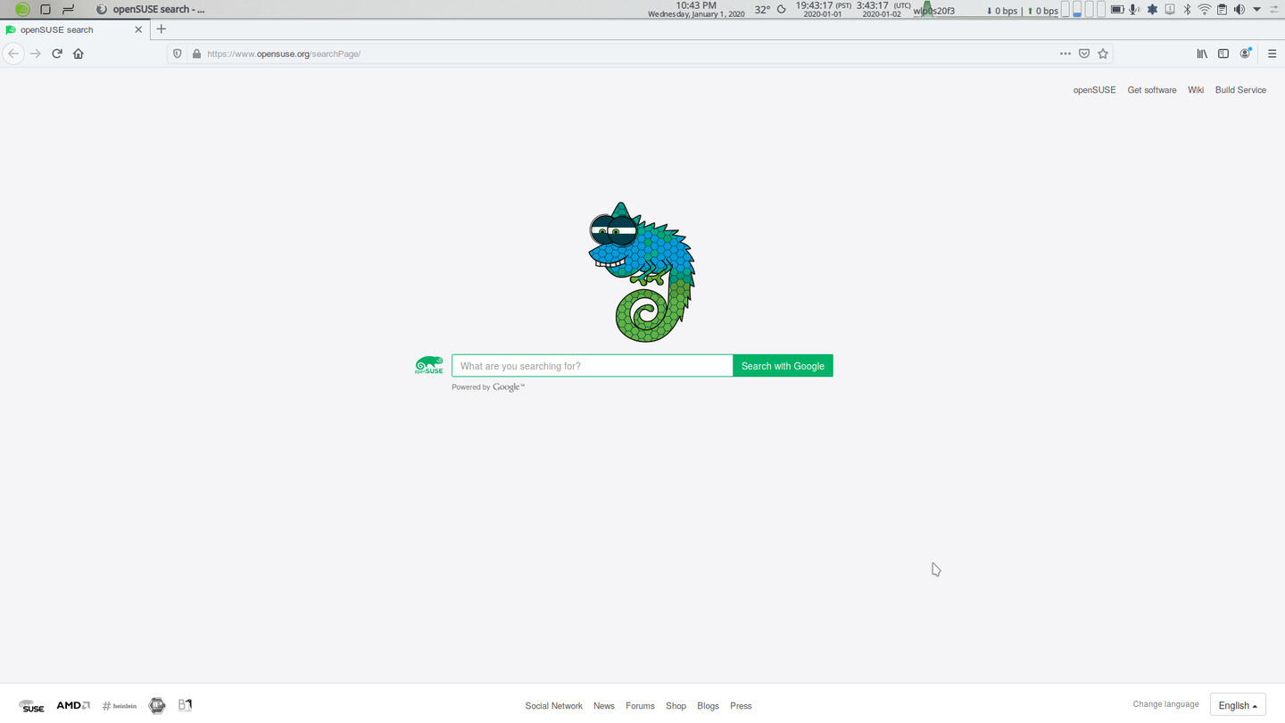Open News footer link
This screenshot has height=723, width=1285.
tap(604, 706)
